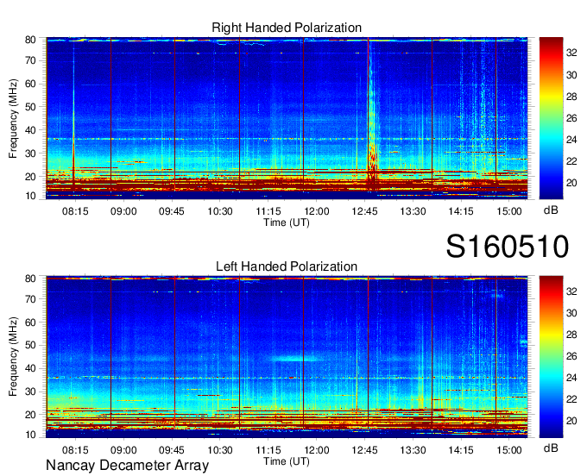Click the top plot's 80 MHz axis label
Screen dimensions: 587x476
(x=30, y=40)
